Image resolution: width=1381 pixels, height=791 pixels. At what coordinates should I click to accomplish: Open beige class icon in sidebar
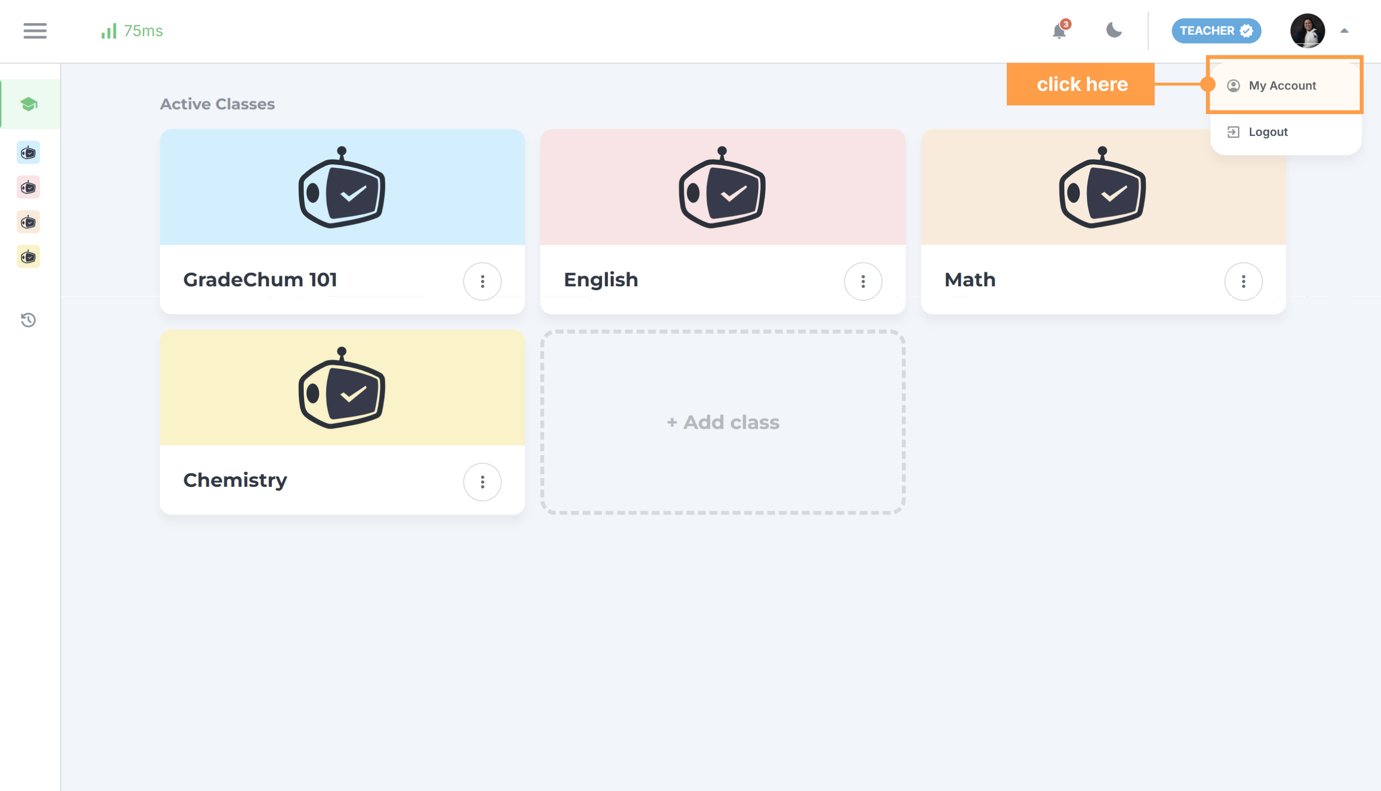pyautogui.click(x=28, y=222)
